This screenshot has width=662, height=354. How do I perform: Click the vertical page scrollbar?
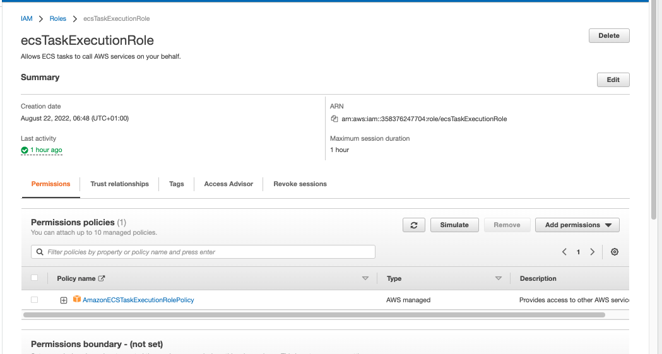(654, 110)
